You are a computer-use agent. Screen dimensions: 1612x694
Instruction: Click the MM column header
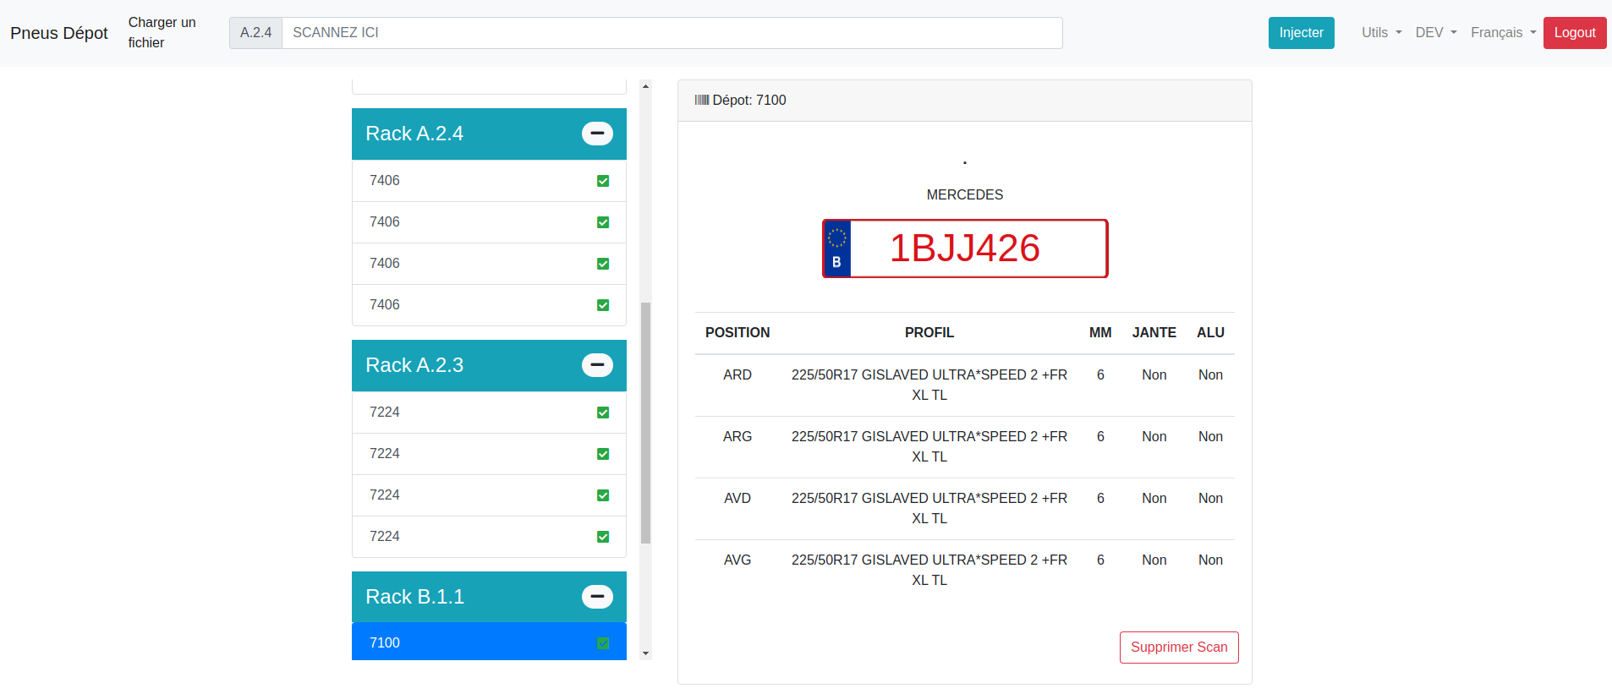(x=1100, y=333)
